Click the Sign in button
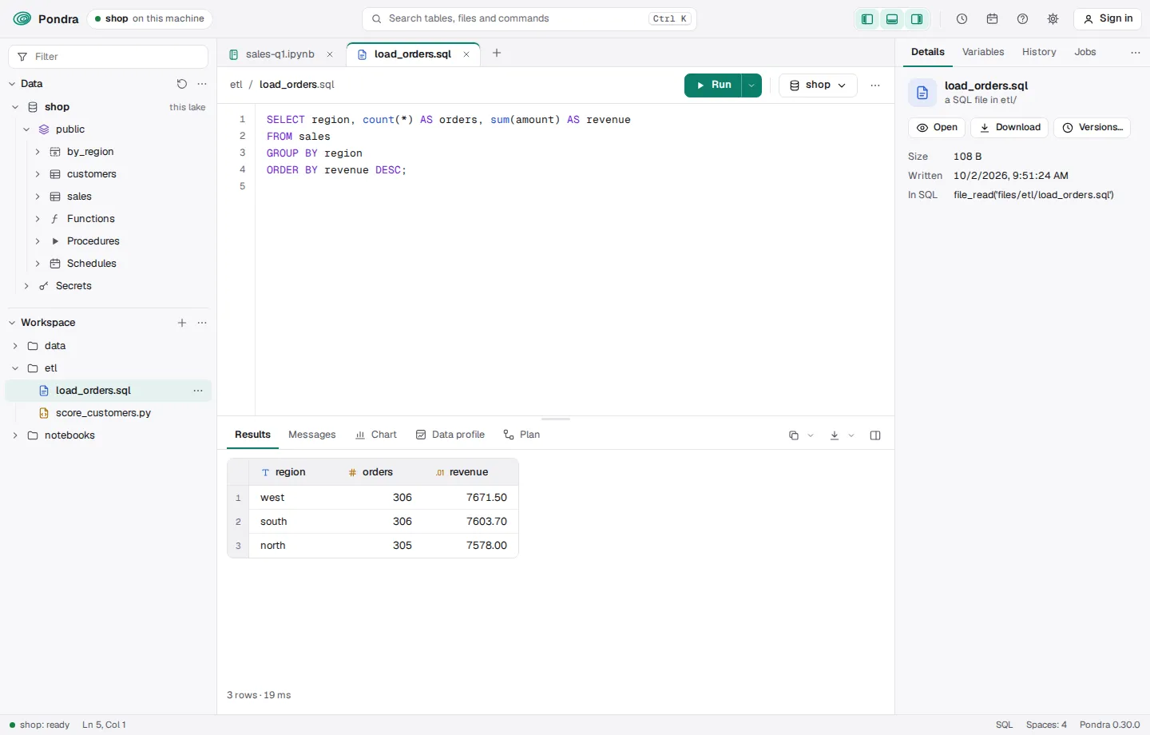1150x735 pixels. pyautogui.click(x=1108, y=19)
